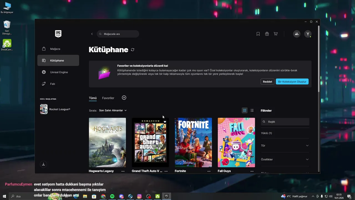Open File Explorer from taskbar
The image size is (355, 200).
[85, 196]
